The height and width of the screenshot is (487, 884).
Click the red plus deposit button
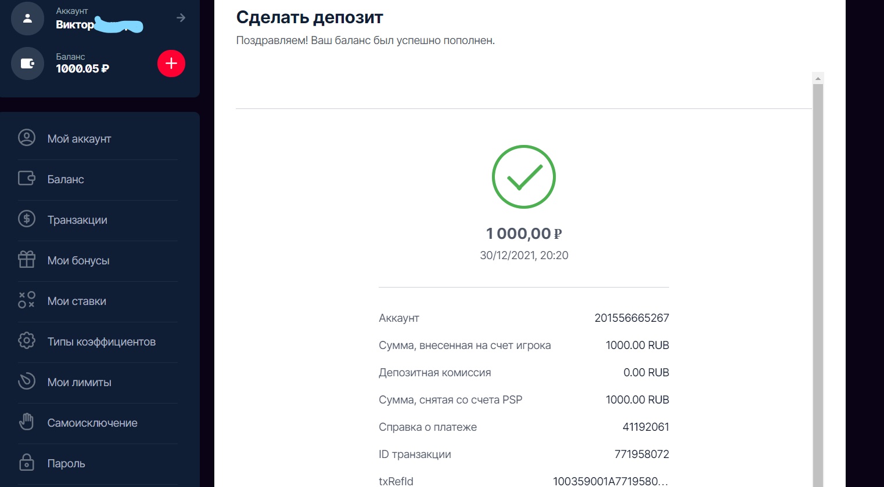tap(171, 63)
